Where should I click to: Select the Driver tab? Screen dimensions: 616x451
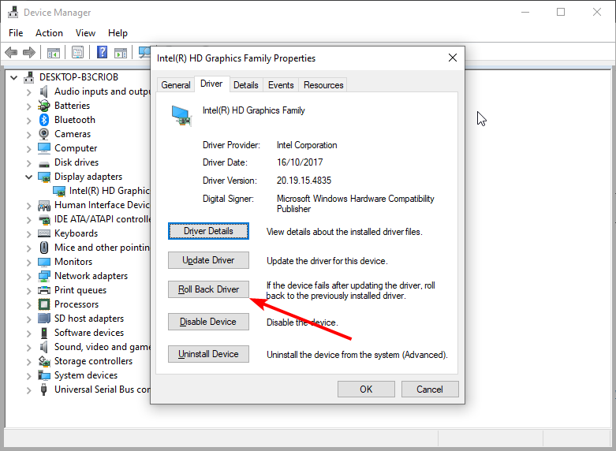tap(211, 84)
